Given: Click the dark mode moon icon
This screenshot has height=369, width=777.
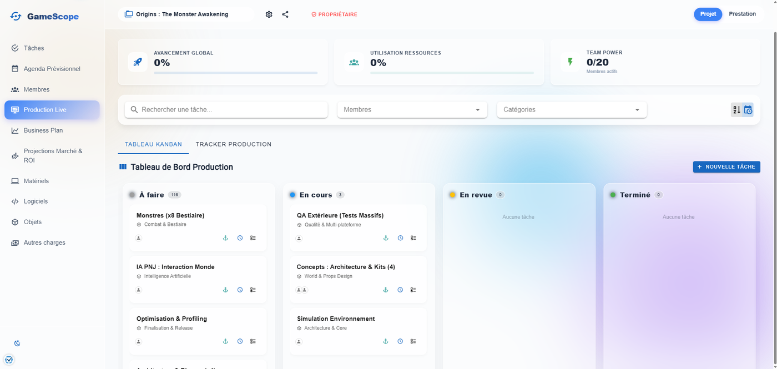Looking at the screenshot, I should (x=17, y=343).
